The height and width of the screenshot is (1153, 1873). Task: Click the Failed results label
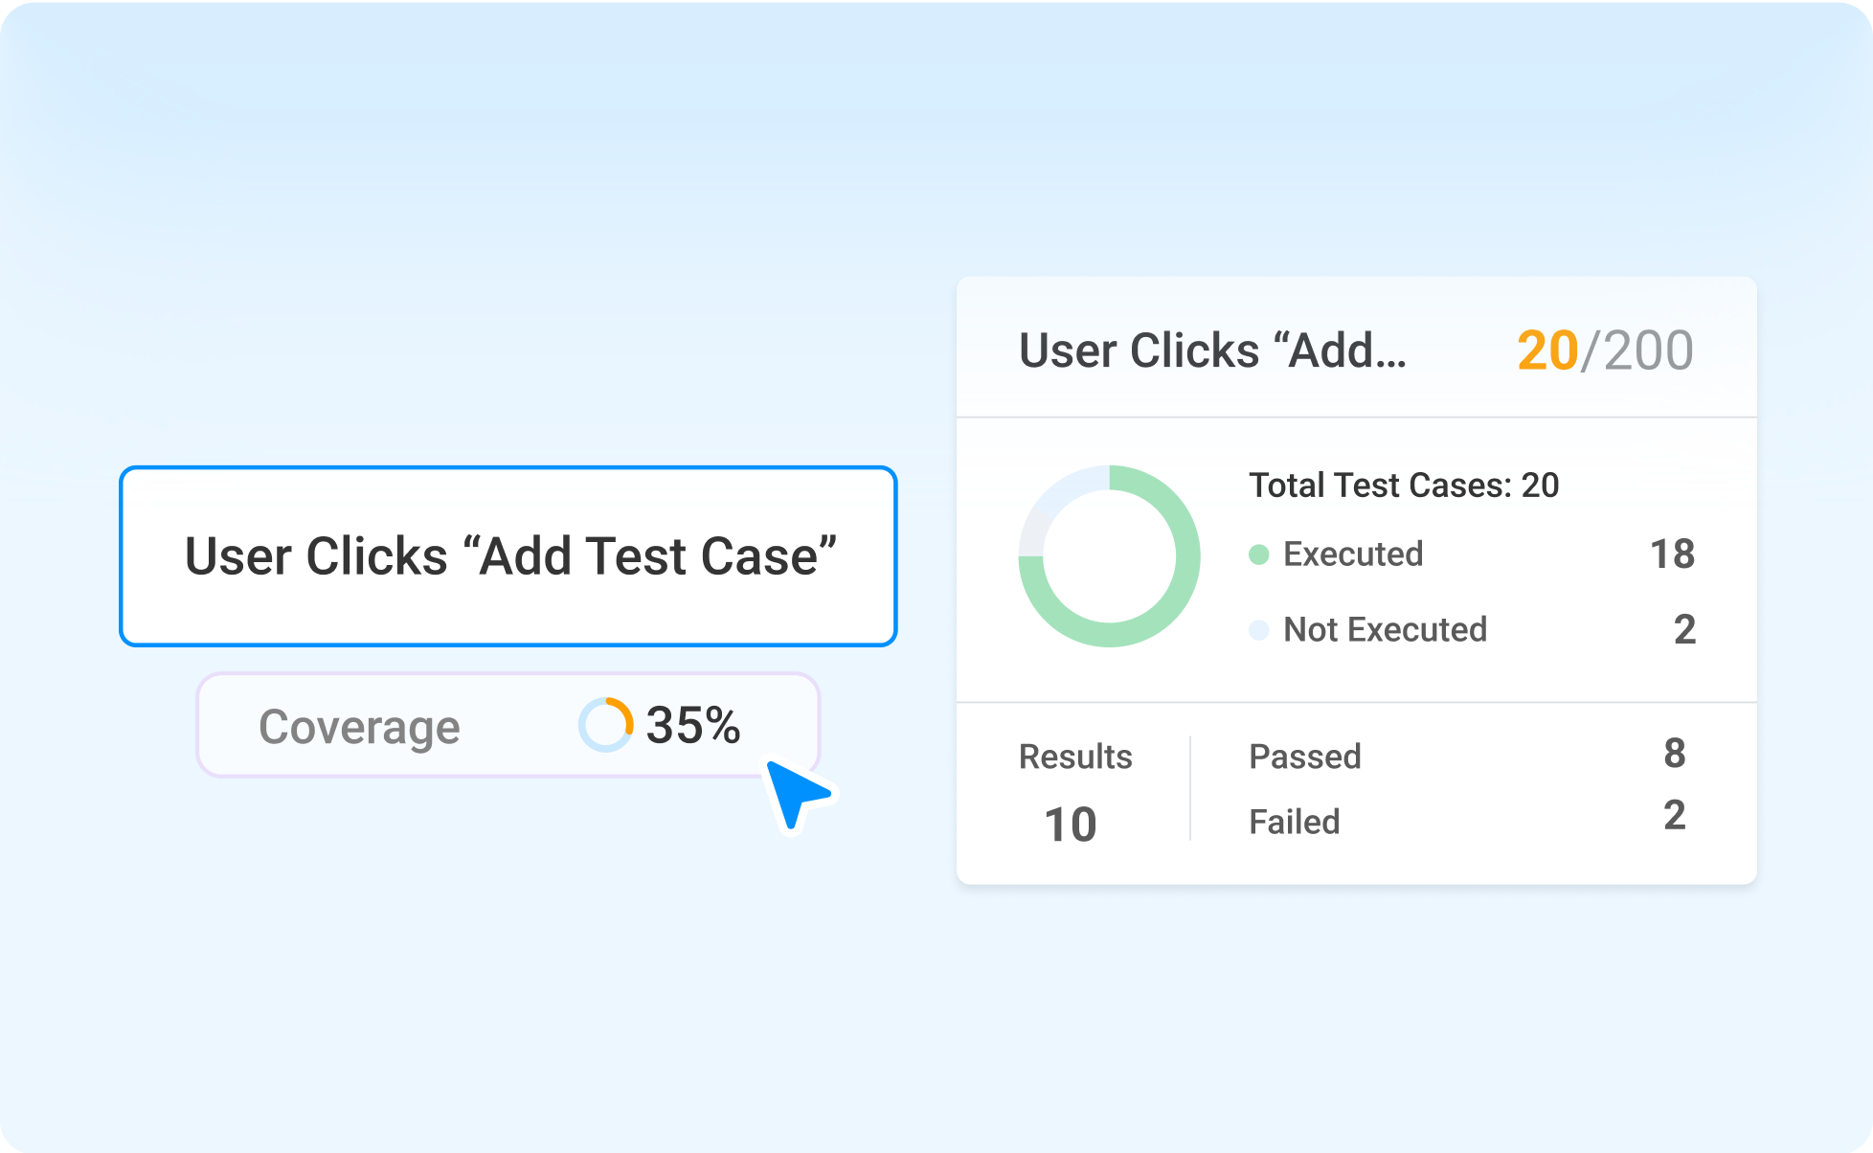coord(1295,822)
